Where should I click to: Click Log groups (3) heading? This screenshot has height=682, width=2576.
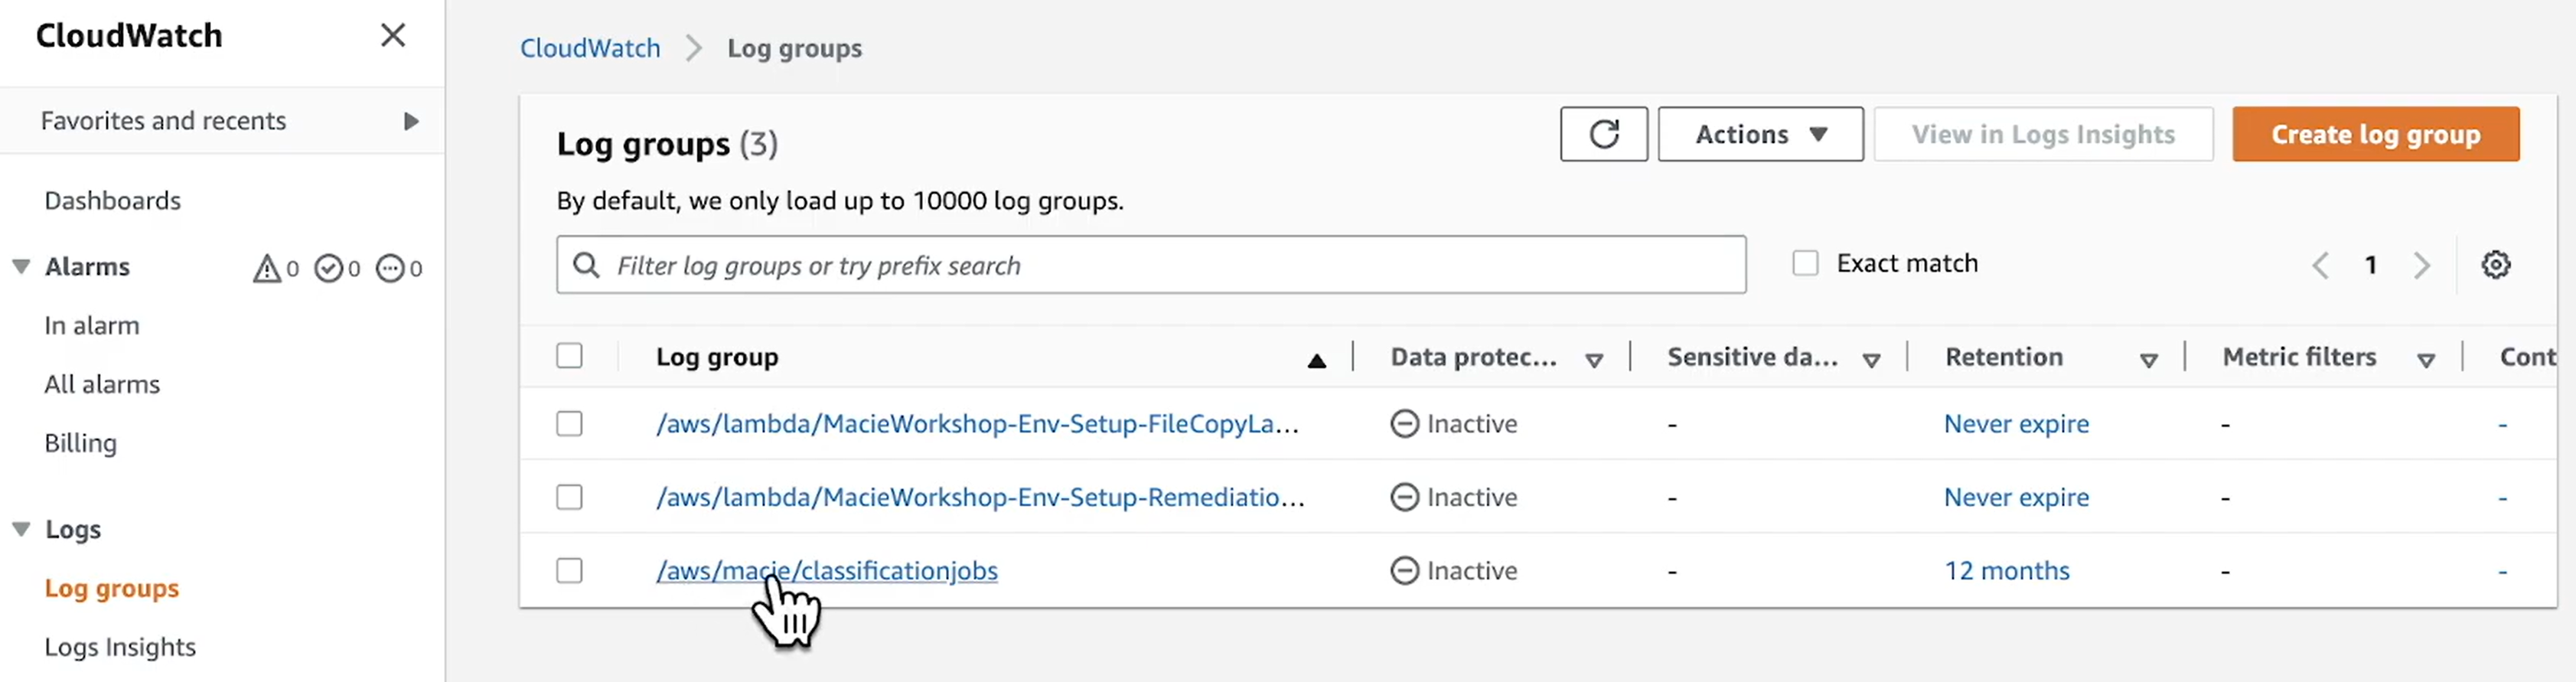[x=667, y=144]
